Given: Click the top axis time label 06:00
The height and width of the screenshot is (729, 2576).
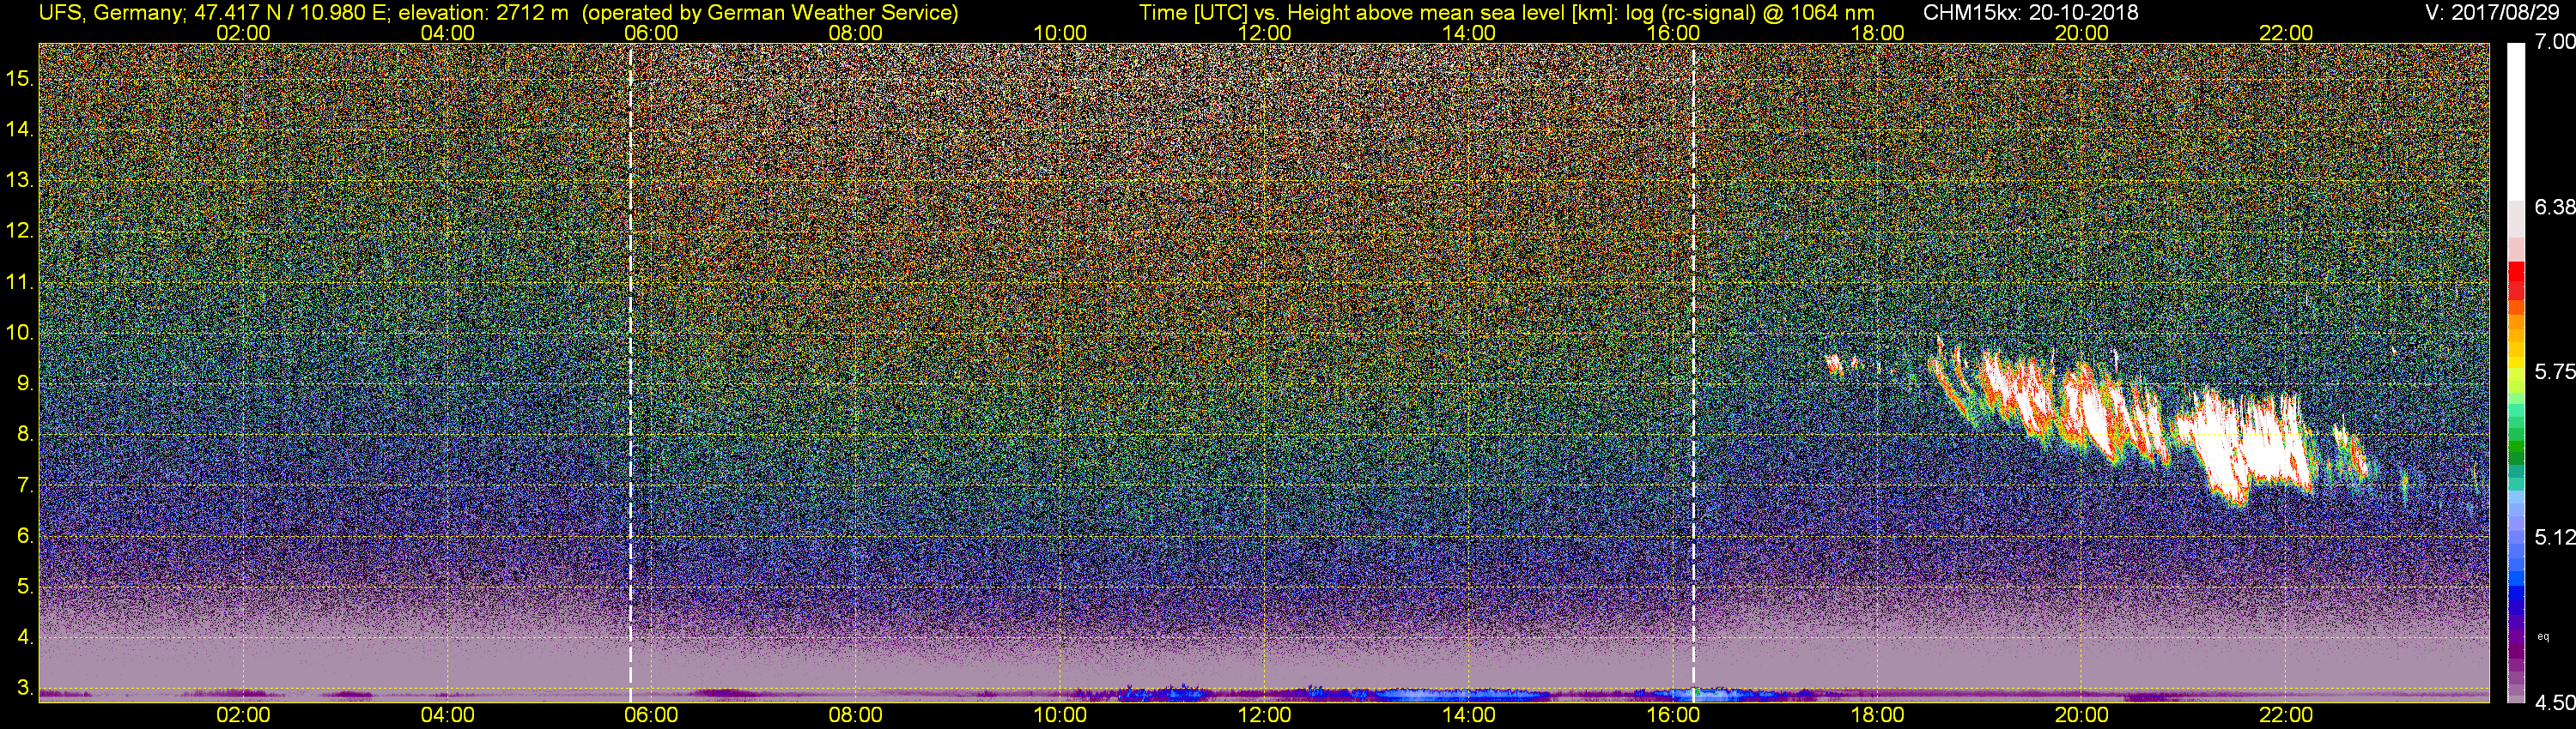Looking at the screenshot, I should point(651,33).
